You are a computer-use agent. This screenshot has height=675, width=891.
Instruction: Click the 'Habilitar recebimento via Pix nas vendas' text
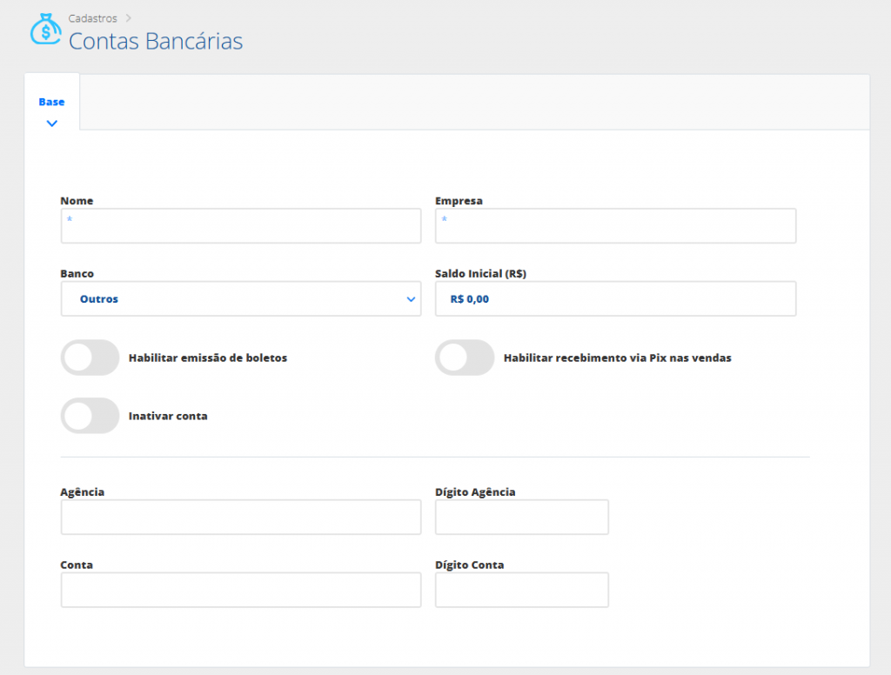pyautogui.click(x=617, y=358)
